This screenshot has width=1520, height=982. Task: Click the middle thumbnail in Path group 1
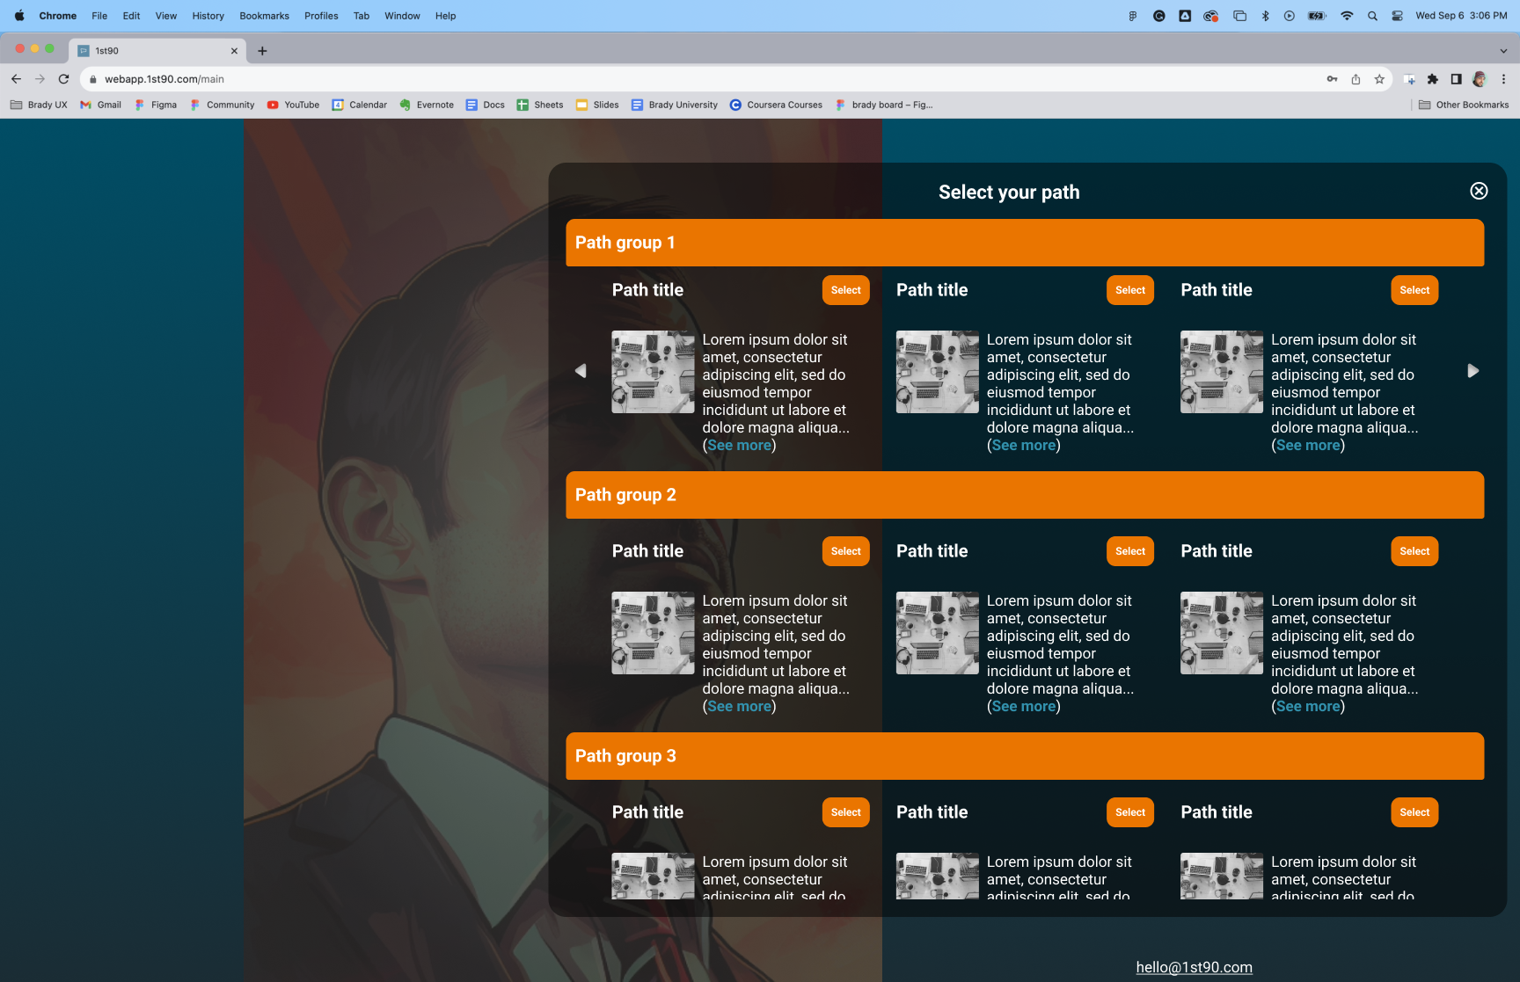(x=937, y=372)
